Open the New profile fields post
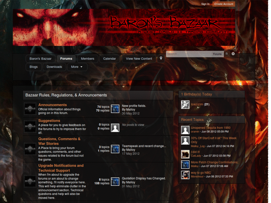The image size is (271, 203). pyautogui.click(x=134, y=106)
